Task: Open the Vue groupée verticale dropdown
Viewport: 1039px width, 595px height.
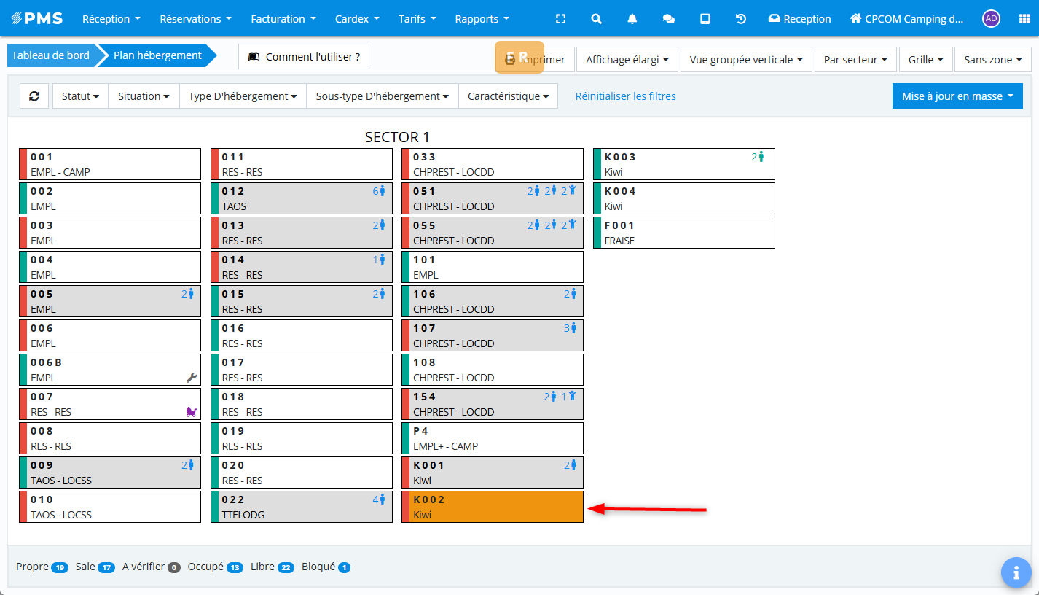Action: tap(746, 60)
